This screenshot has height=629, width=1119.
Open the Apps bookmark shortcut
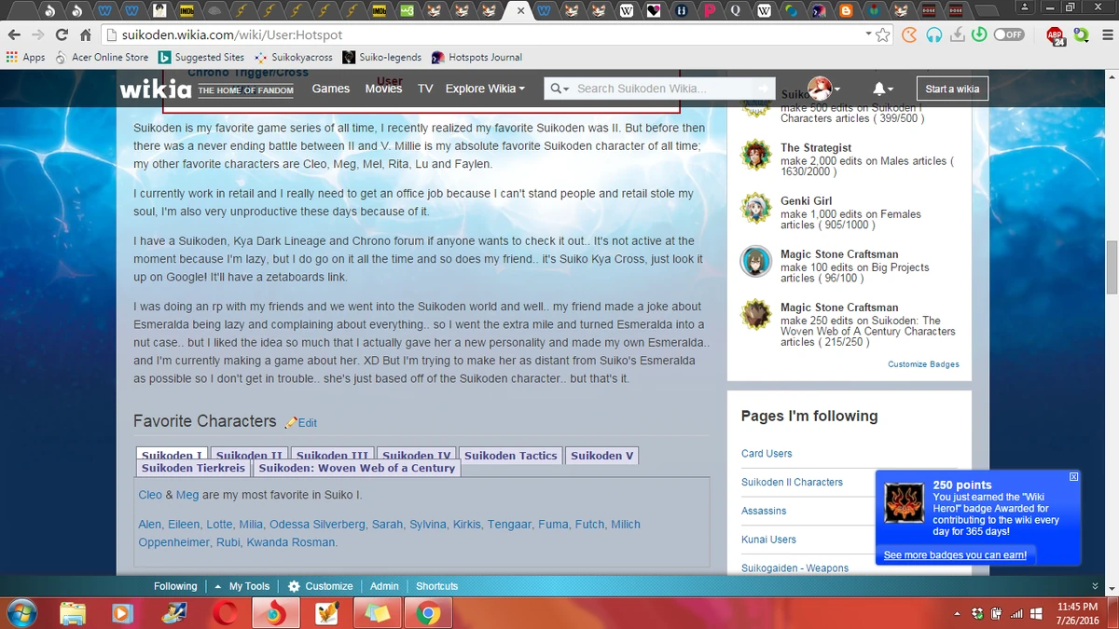click(26, 57)
